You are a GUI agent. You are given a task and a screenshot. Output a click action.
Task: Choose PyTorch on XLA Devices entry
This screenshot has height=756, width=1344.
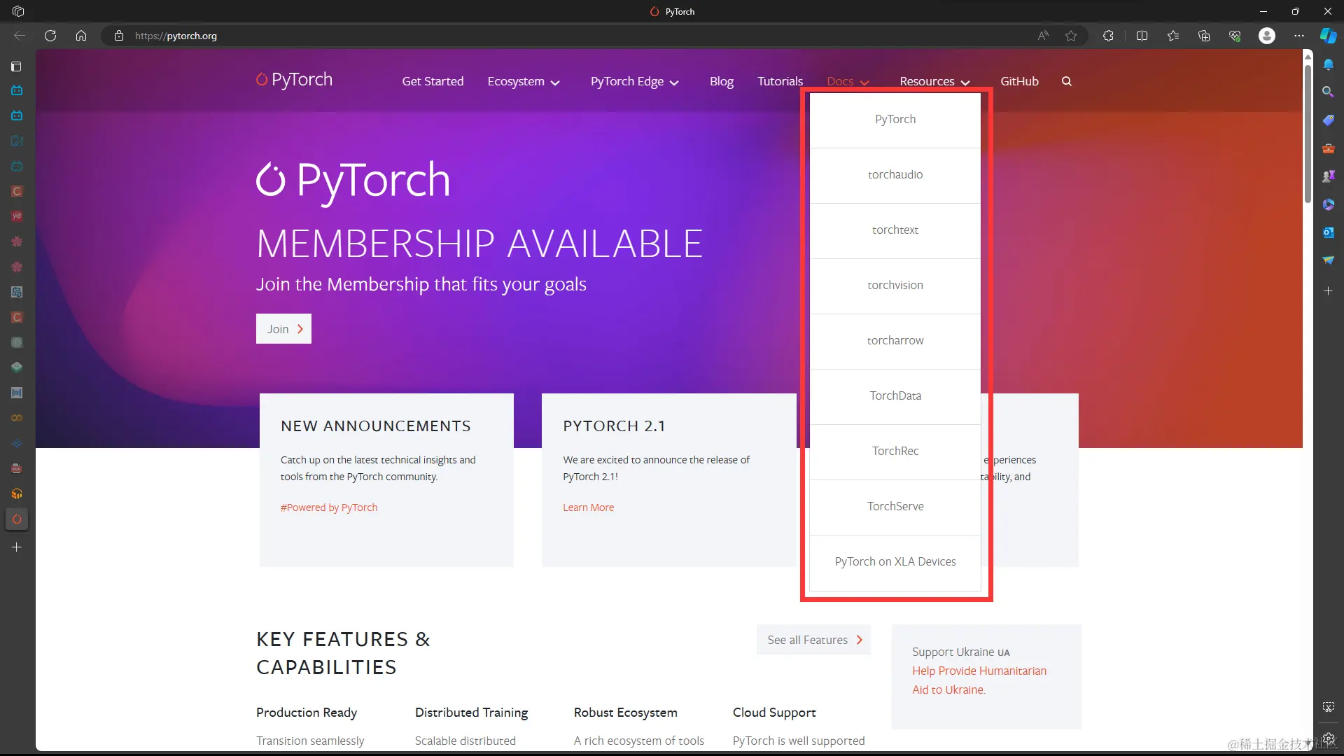tap(895, 561)
